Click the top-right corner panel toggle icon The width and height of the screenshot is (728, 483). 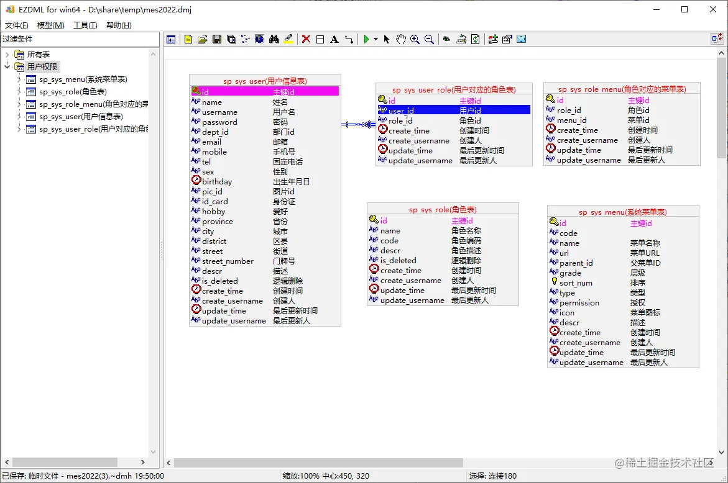(717, 38)
